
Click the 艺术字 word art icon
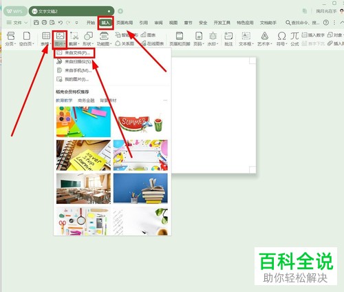pyautogui.click(x=265, y=36)
